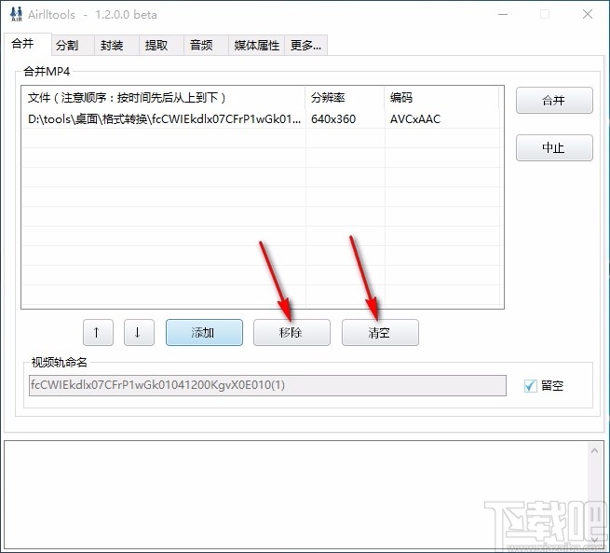610x553 pixels.
Task: Click inside the bottom log output box
Action: coord(295,494)
